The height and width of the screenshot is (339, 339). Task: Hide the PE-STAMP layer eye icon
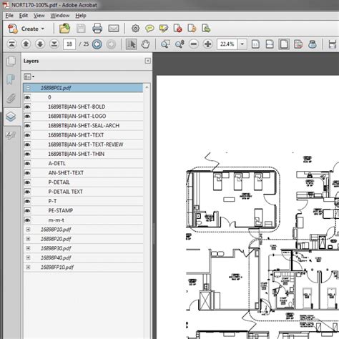[28, 210]
